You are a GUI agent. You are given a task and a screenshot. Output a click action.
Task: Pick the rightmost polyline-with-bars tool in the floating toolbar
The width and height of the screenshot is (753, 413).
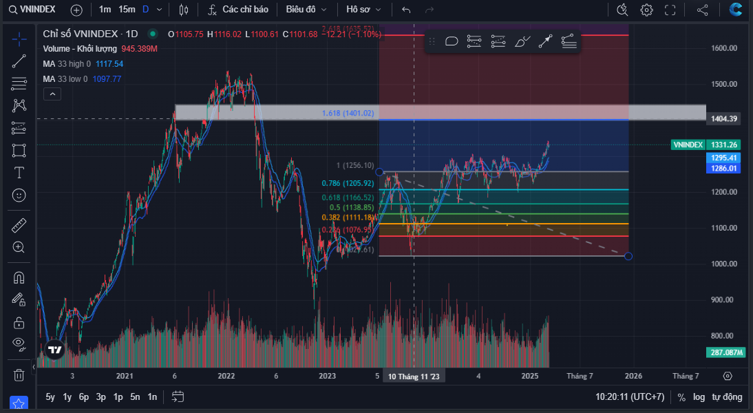(x=569, y=41)
